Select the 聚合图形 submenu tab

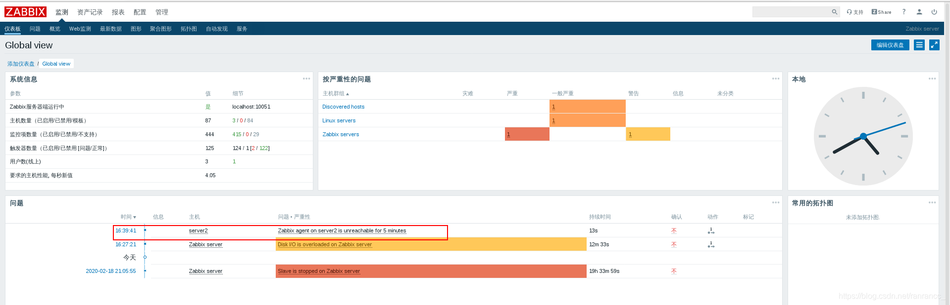pyautogui.click(x=161, y=29)
